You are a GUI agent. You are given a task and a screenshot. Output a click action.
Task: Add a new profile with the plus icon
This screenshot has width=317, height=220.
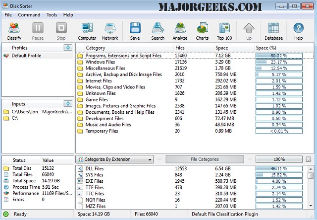point(68,48)
